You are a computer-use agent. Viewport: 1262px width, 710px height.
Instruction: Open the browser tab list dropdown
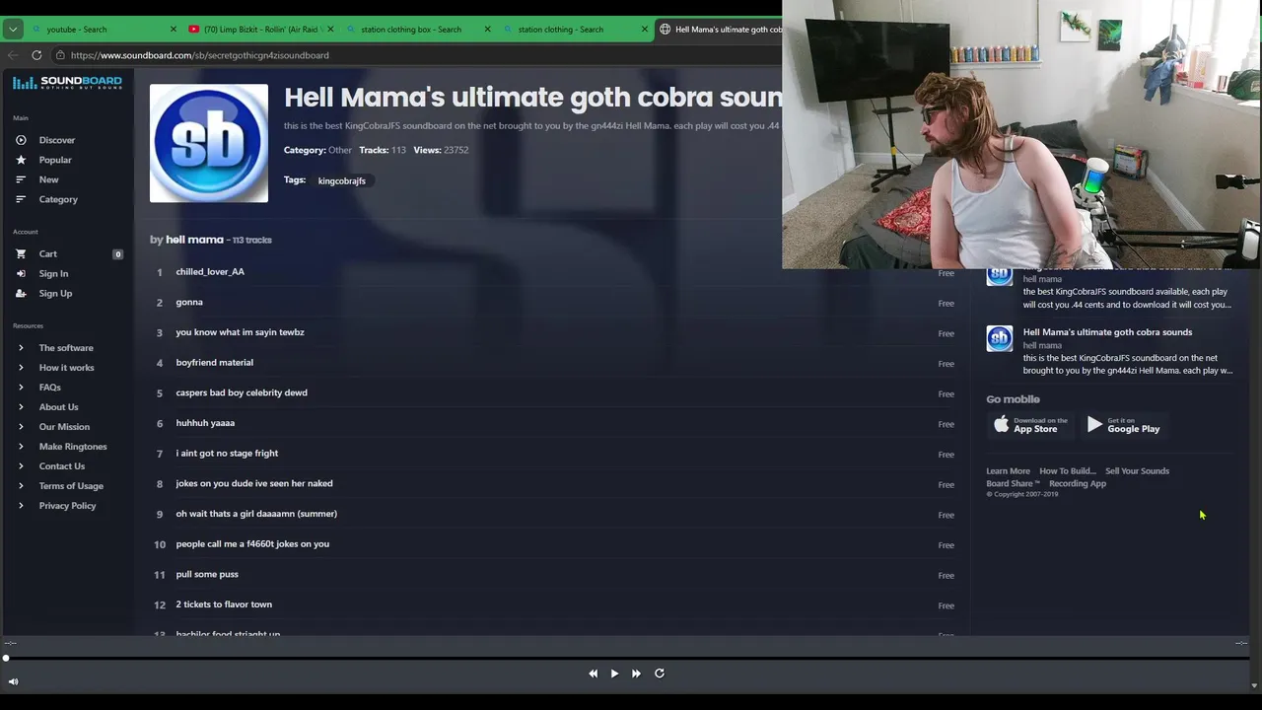(13, 29)
